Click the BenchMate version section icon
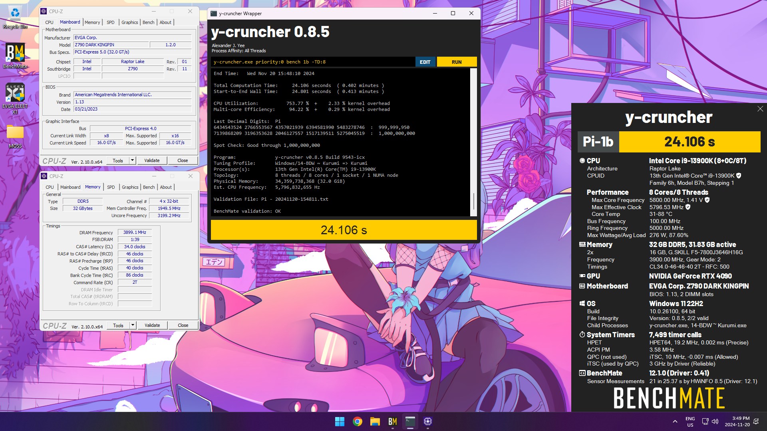767x431 pixels. [582, 373]
